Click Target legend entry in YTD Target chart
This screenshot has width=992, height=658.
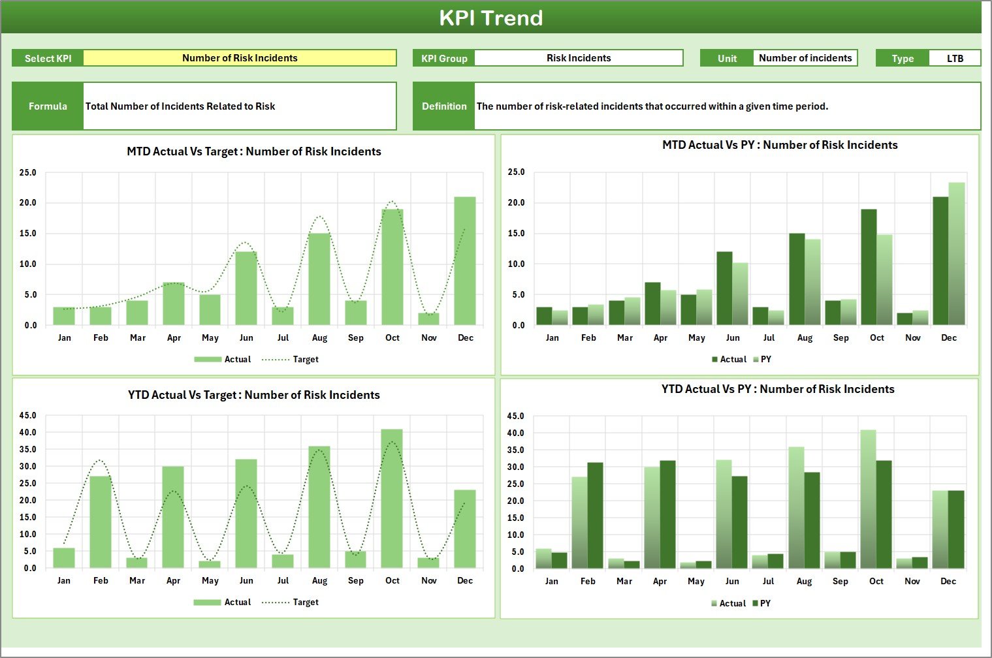tap(291, 603)
